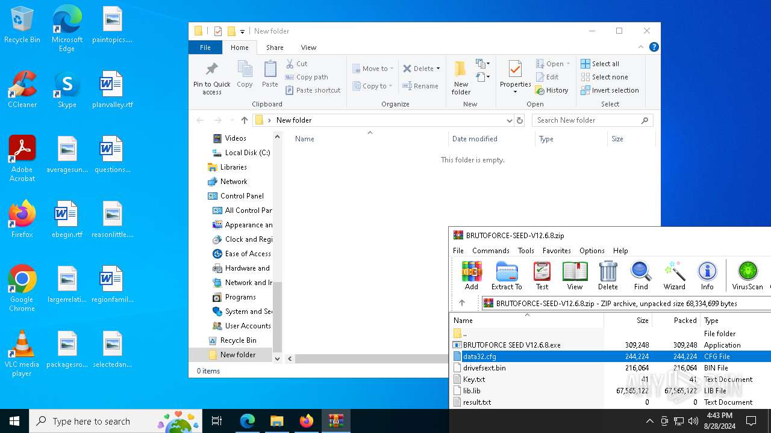Click WinRAR Add toolbar icon

click(472, 276)
